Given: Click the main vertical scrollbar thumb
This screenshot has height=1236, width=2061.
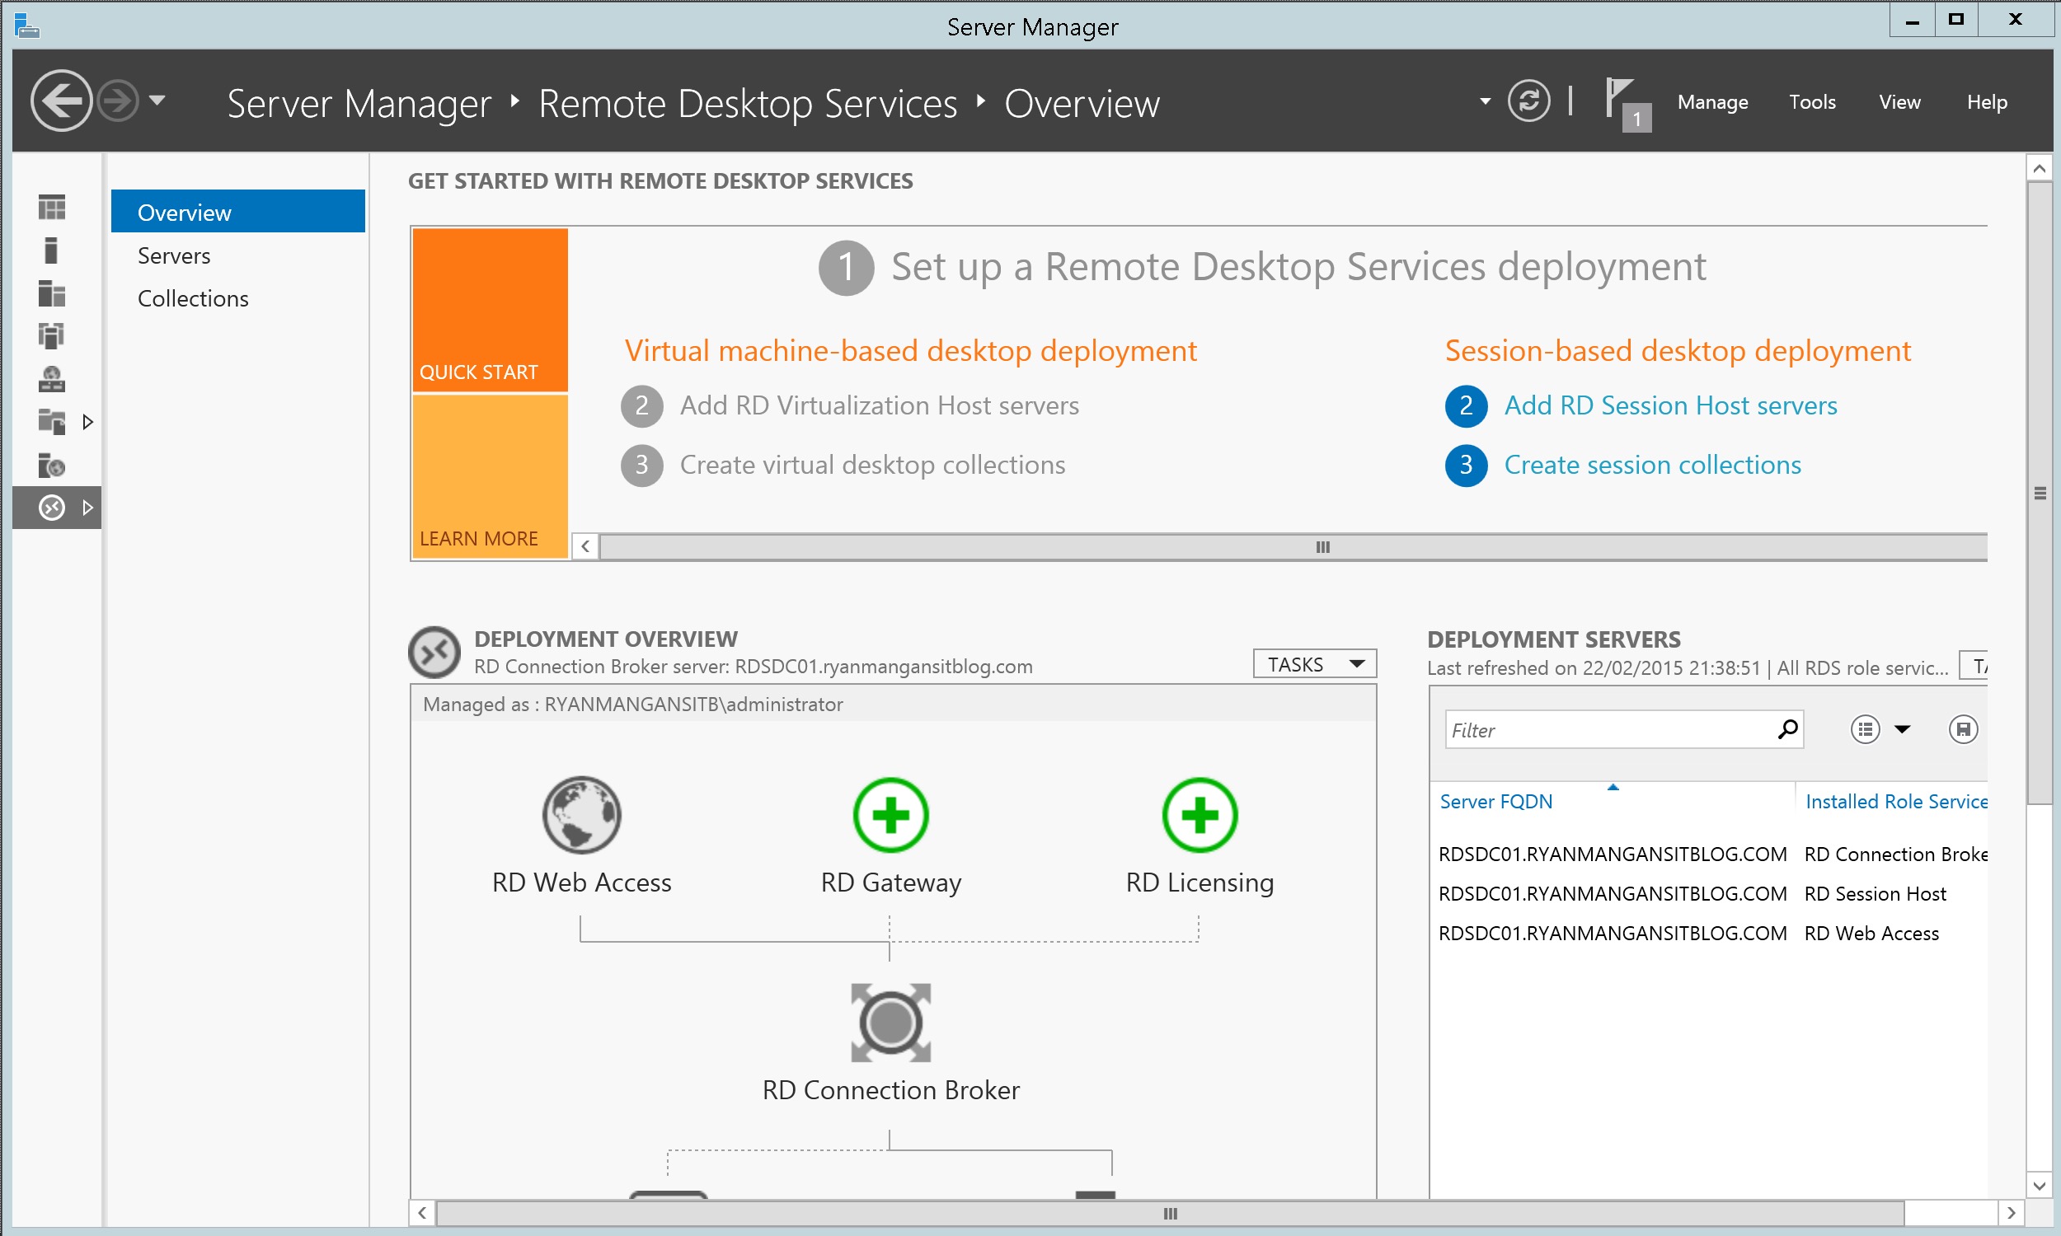Looking at the screenshot, I should pos(2039,493).
